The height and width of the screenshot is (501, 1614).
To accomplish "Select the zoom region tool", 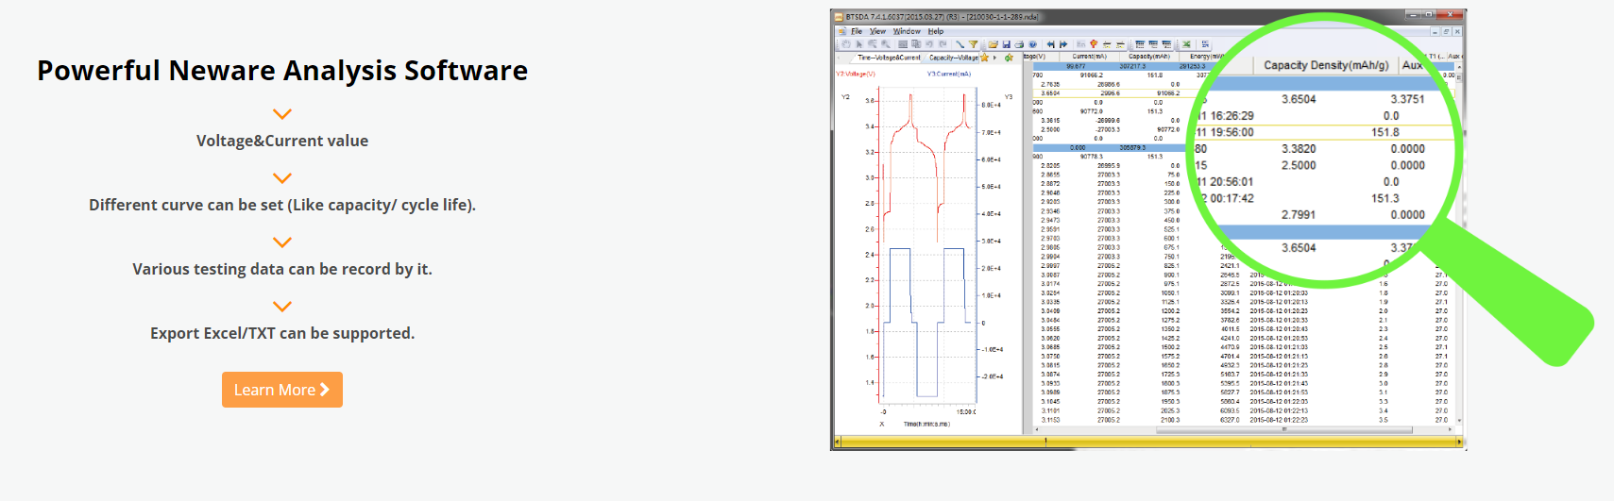I will (873, 44).
